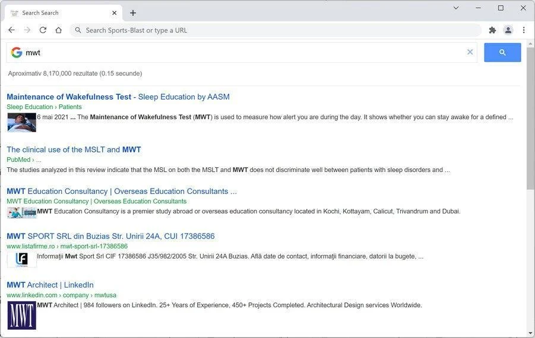
Task: Open Maintenance of Wakefulness Test result
Action: click(x=118, y=97)
